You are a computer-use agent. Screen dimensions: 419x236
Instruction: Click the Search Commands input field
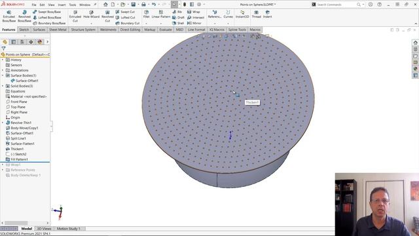[337, 5]
